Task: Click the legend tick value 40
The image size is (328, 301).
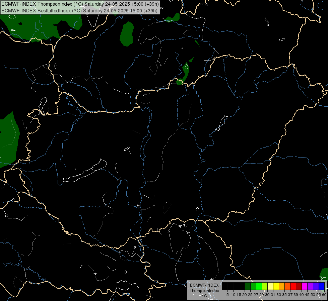Action: (302, 295)
